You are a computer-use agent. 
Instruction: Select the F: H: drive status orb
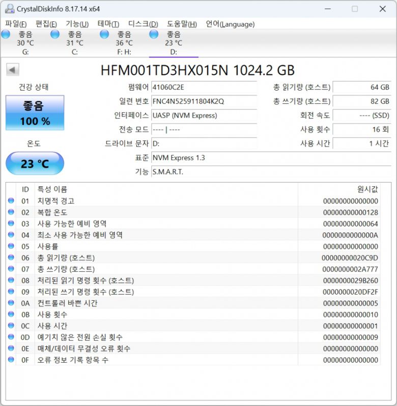[104, 34]
